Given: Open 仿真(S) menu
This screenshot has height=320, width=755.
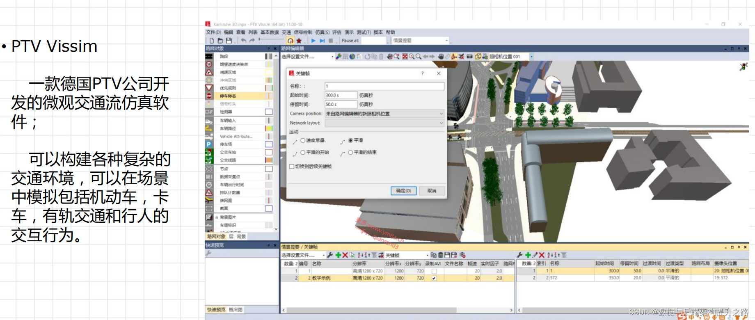Looking at the screenshot, I should point(323,32).
